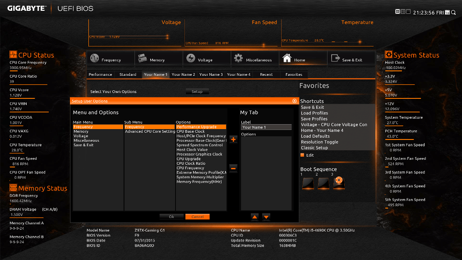This screenshot has height=260, width=462.
Task: Select Processor Graphics Clock option
Action: tap(201, 154)
